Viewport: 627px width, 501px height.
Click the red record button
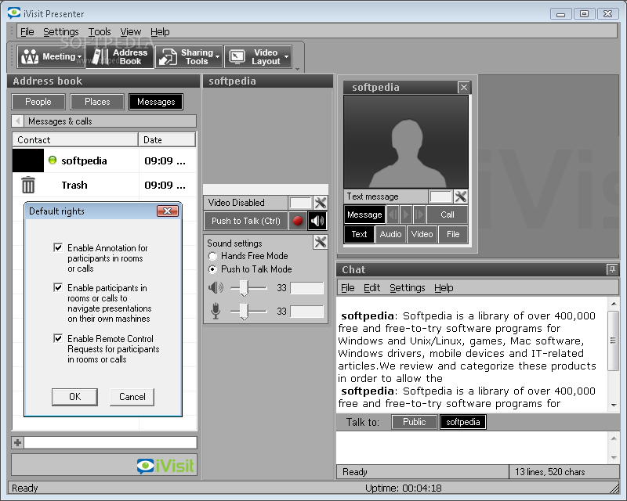point(298,221)
